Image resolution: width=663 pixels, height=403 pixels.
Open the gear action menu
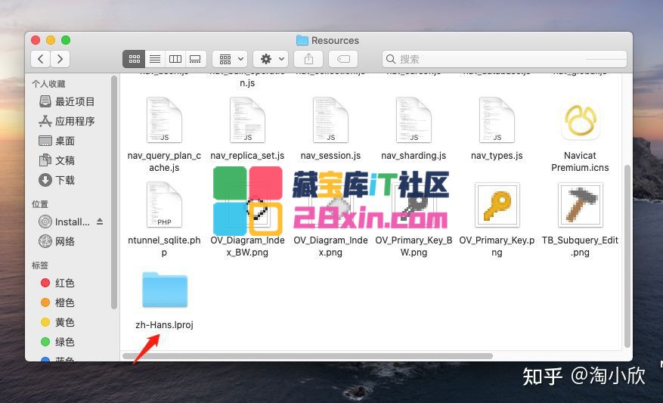[x=271, y=59]
